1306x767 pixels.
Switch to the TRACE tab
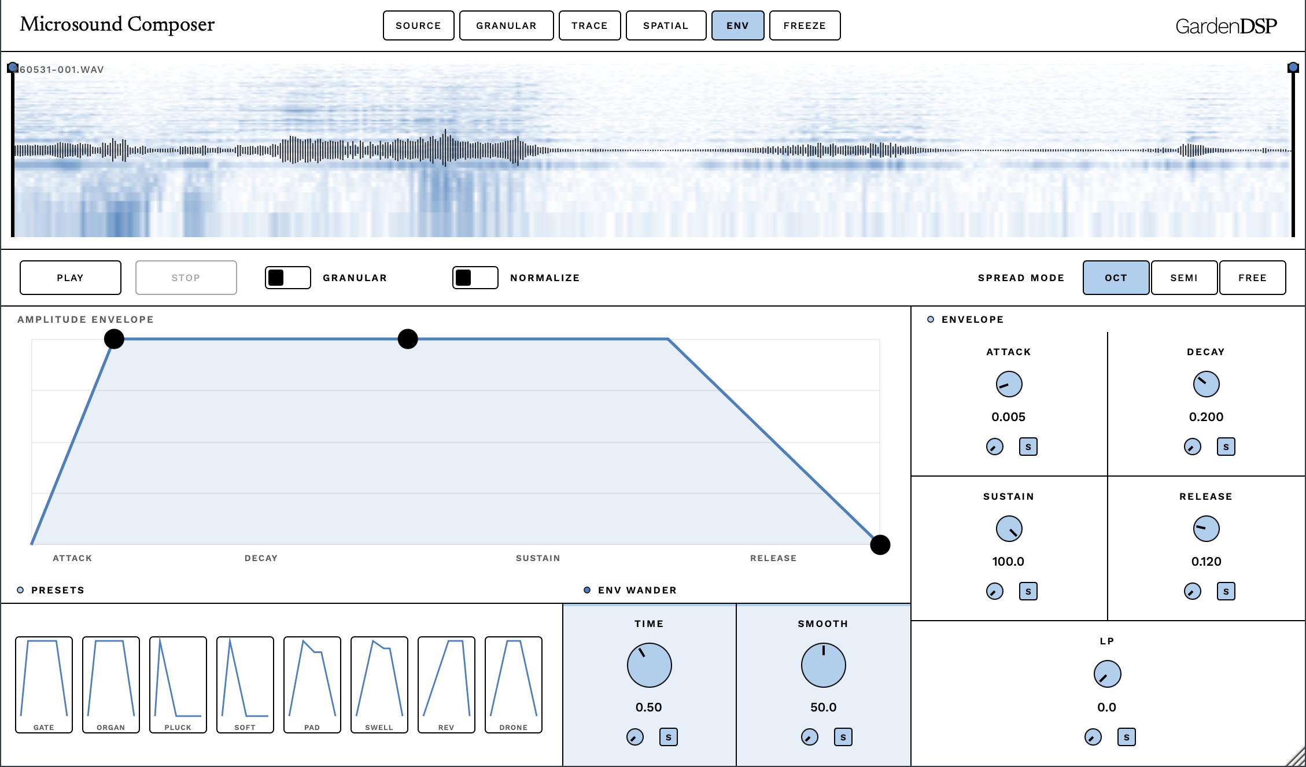pos(590,25)
